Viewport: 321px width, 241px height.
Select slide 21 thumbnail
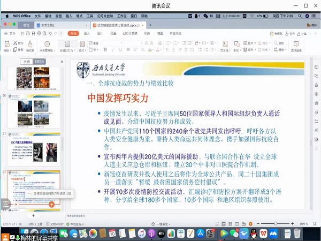click(34, 149)
